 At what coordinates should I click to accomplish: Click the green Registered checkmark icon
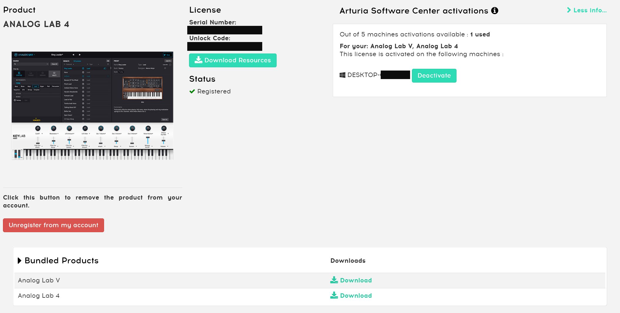[x=192, y=91]
